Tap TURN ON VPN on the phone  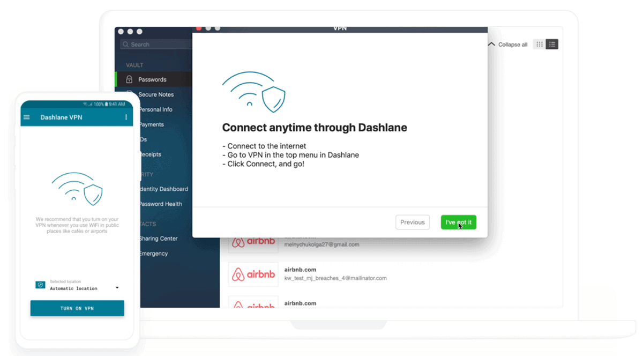tap(77, 308)
